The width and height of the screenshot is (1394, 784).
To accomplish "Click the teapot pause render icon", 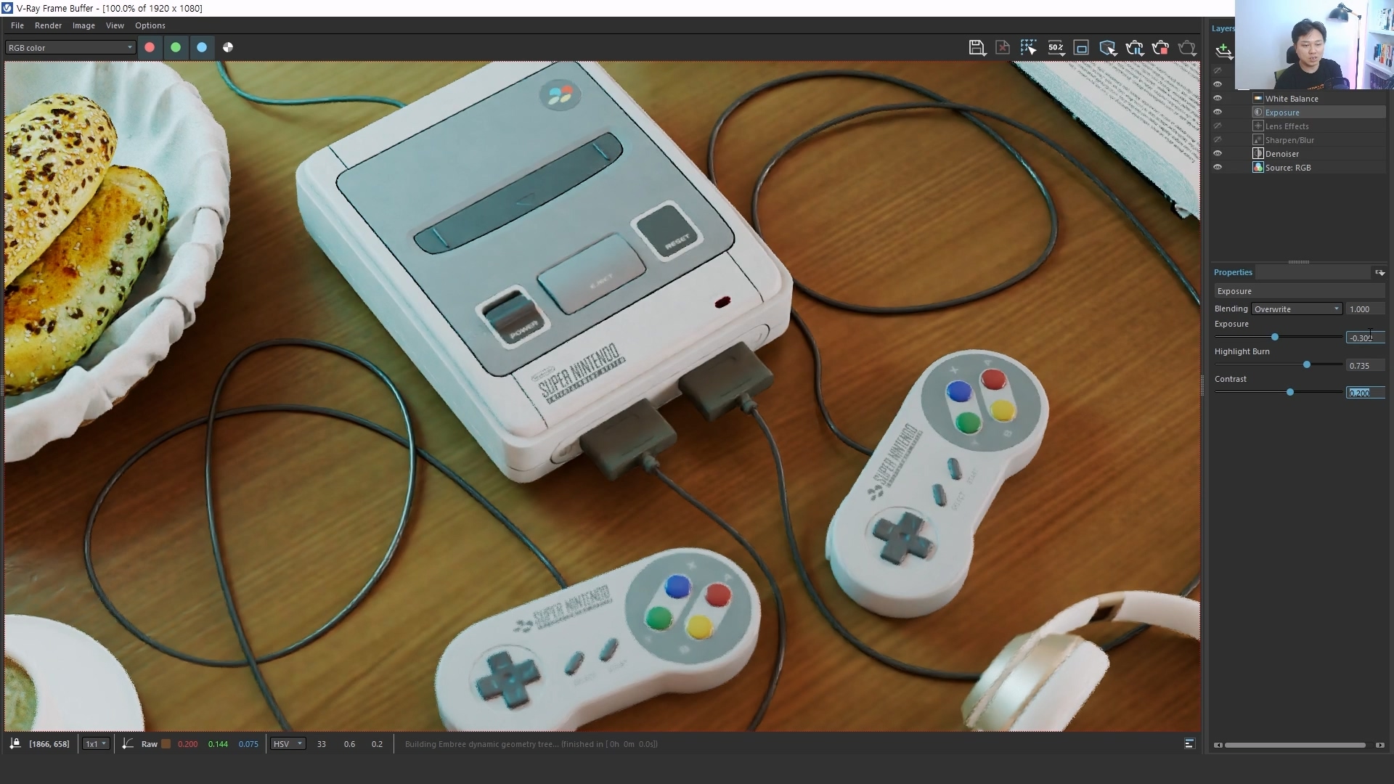I will [1134, 48].
